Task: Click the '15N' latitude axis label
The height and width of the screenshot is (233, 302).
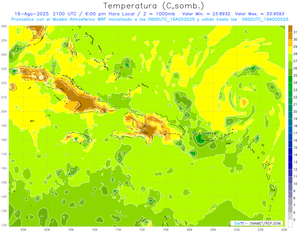Action: tap(4, 182)
